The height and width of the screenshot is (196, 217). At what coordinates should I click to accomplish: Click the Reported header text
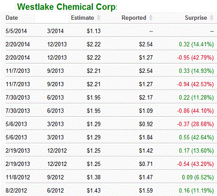coord(134,18)
